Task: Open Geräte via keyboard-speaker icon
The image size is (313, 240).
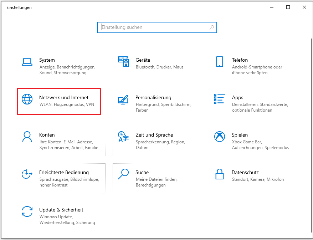Action: tap(123, 62)
